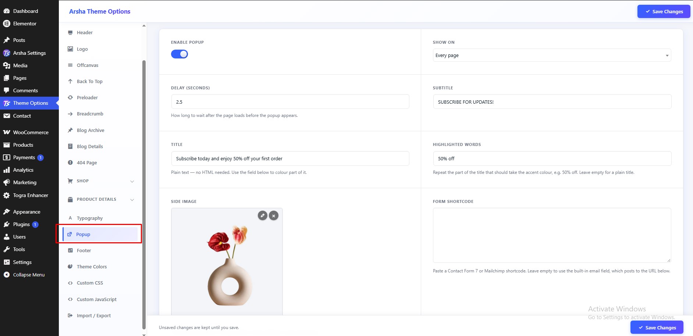This screenshot has height=336, width=693.
Task: Click the Comments speech bubble icon
Action: 7,90
